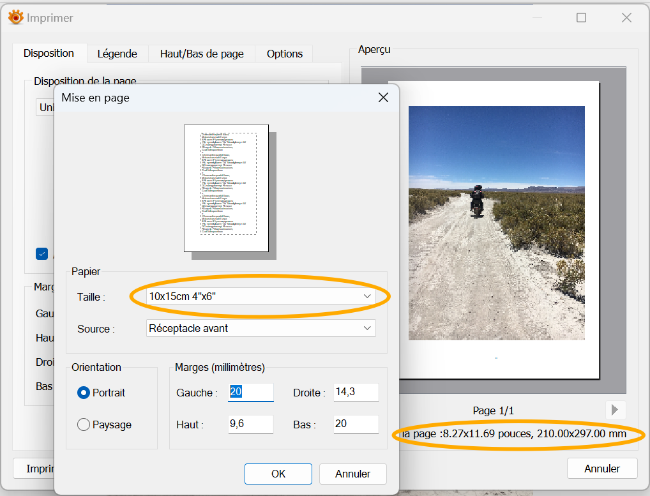Select the Options tab
The height and width of the screenshot is (496, 650).
(285, 54)
